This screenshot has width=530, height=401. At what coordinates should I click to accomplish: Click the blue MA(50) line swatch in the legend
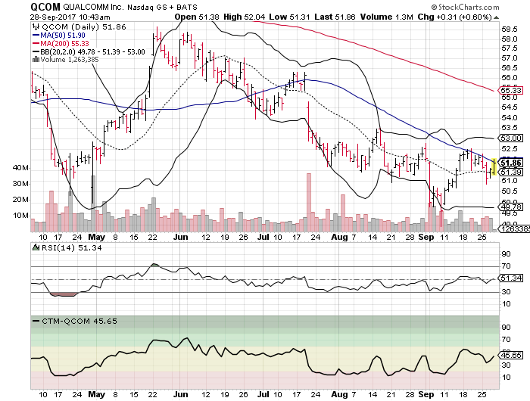pos(36,35)
